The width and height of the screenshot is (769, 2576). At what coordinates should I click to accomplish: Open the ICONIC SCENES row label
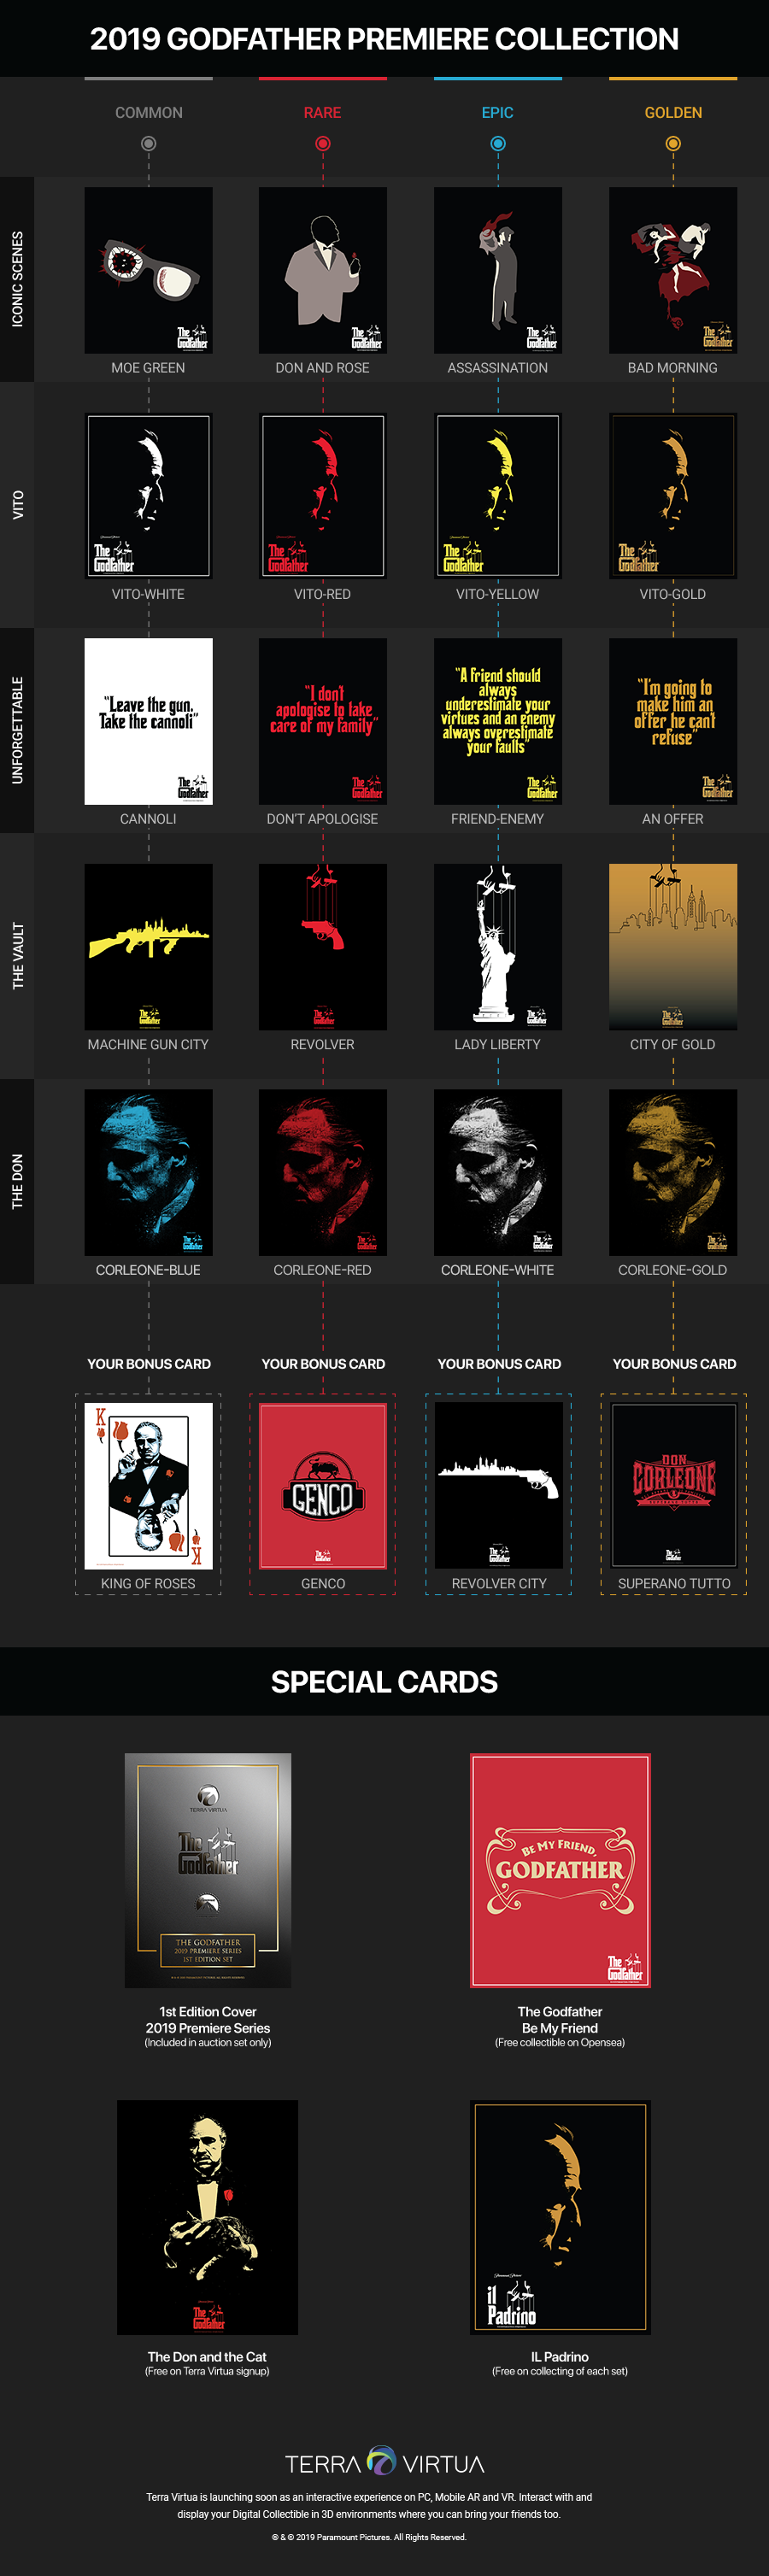coord(17,279)
